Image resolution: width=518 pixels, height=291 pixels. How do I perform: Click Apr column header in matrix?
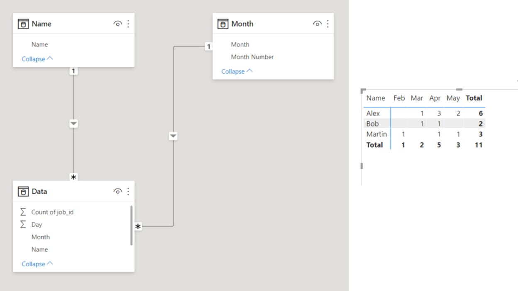[435, 98]
